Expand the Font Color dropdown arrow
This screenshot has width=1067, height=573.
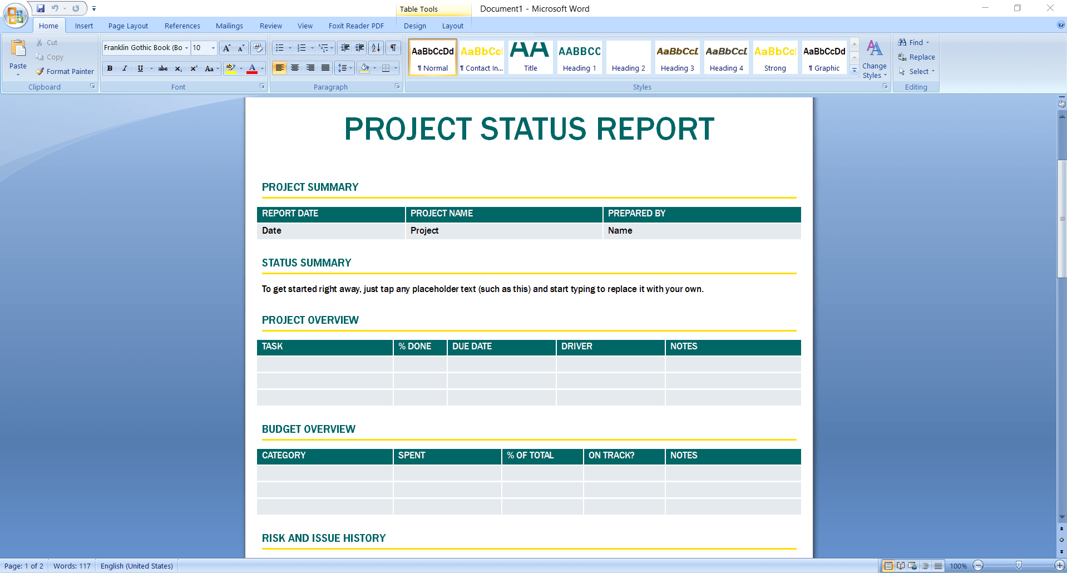[261, 68]
